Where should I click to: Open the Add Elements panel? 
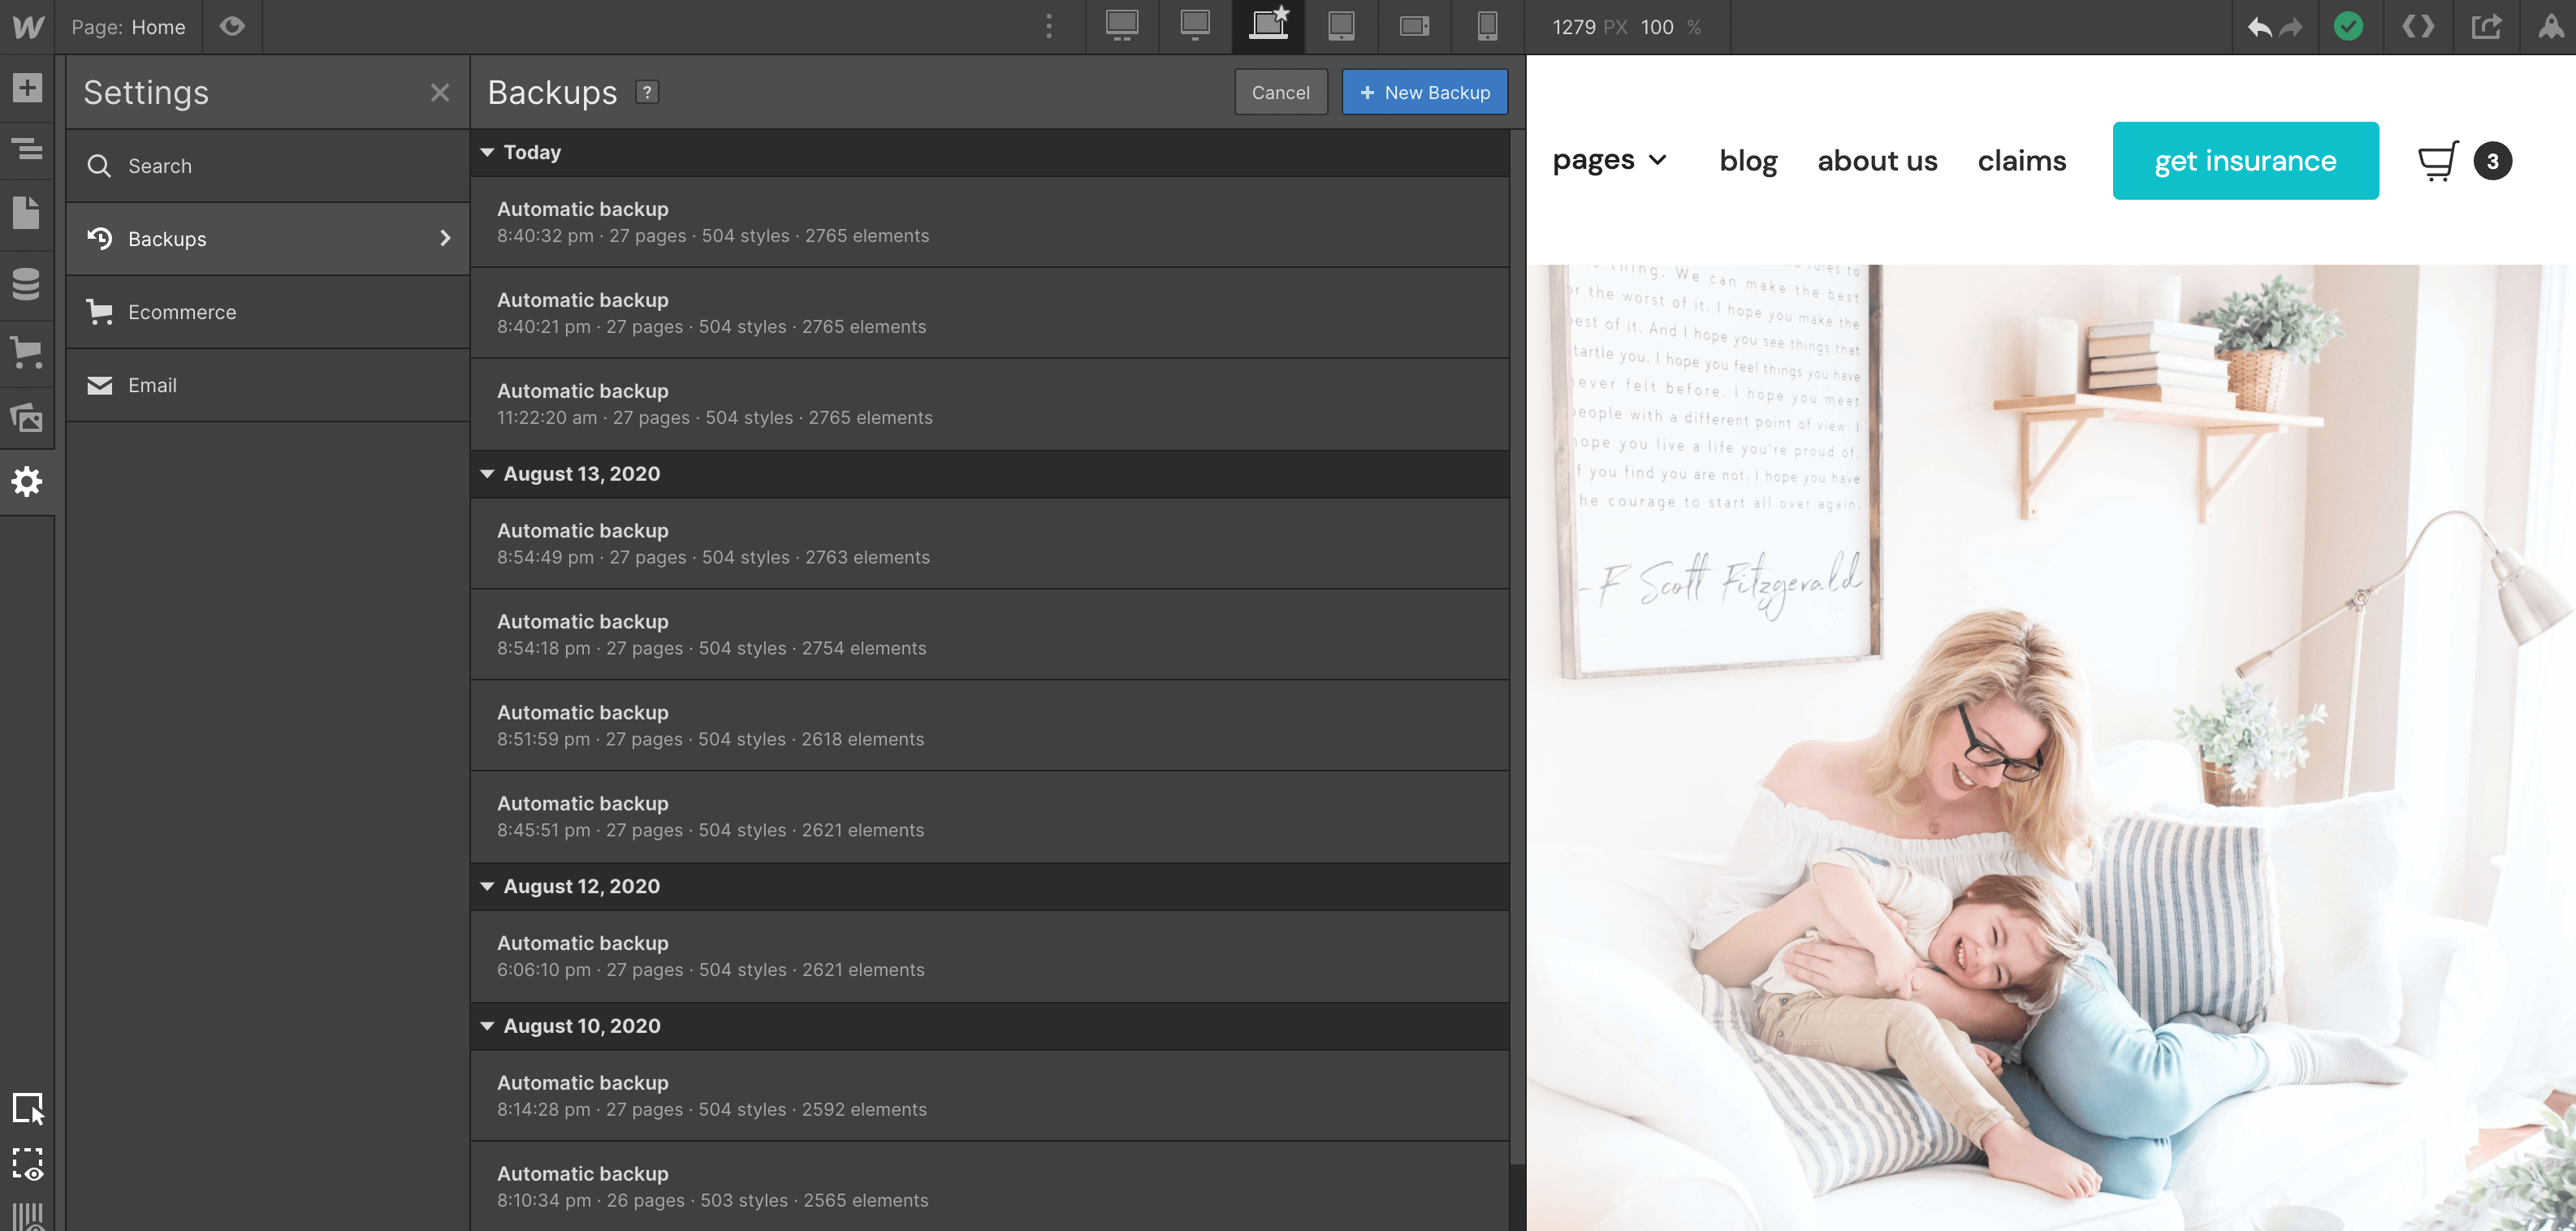pos(25,88)
